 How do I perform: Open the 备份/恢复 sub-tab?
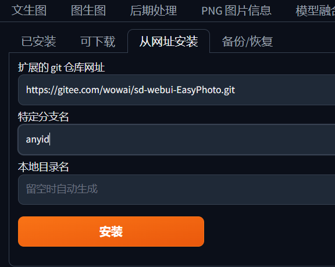point(247,41)
